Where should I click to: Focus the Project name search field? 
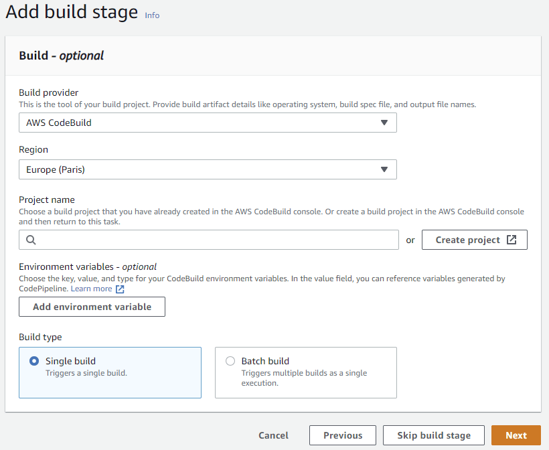click(x=209, y=240)
